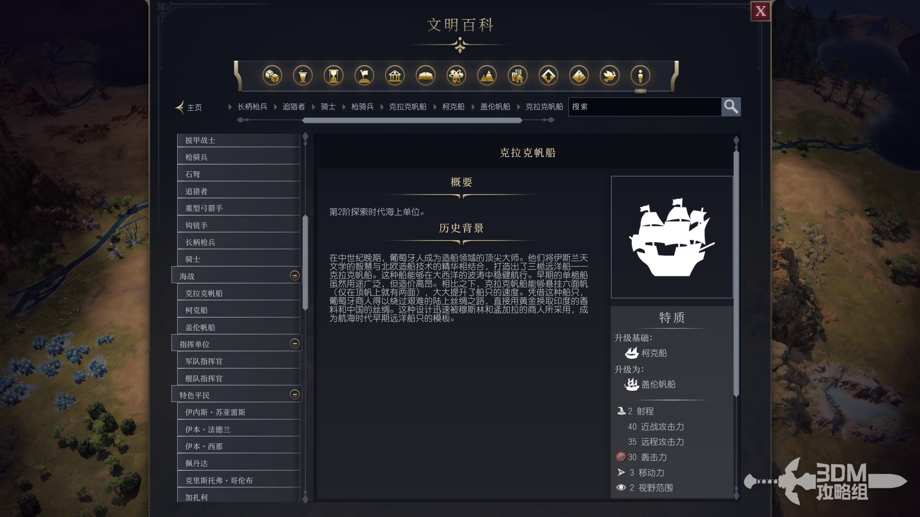Viewport: 920px width, 517px height.
Task: Click the magnifier search icon
Action: coord(731,107)
